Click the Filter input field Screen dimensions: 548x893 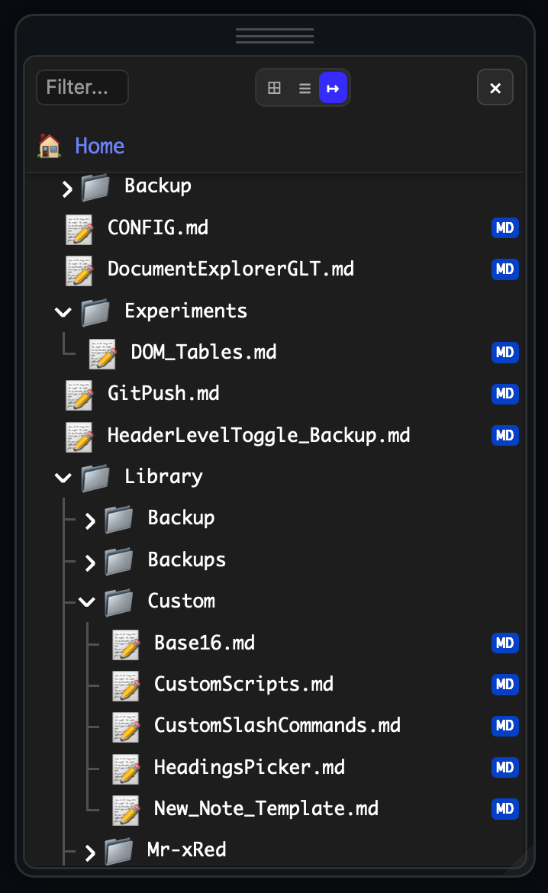pos(82,88)
